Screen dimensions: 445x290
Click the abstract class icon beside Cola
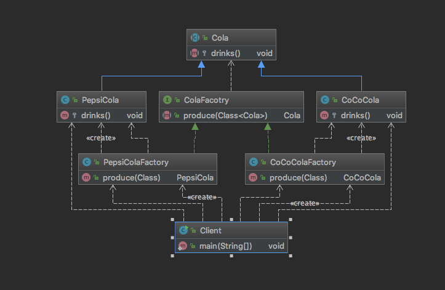tap(195, 38)
